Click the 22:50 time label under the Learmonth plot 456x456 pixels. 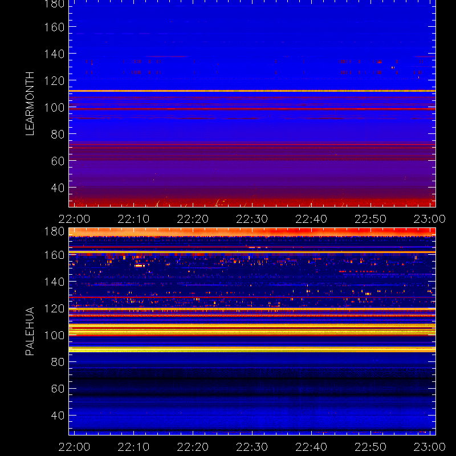click(x=370, y=219)
